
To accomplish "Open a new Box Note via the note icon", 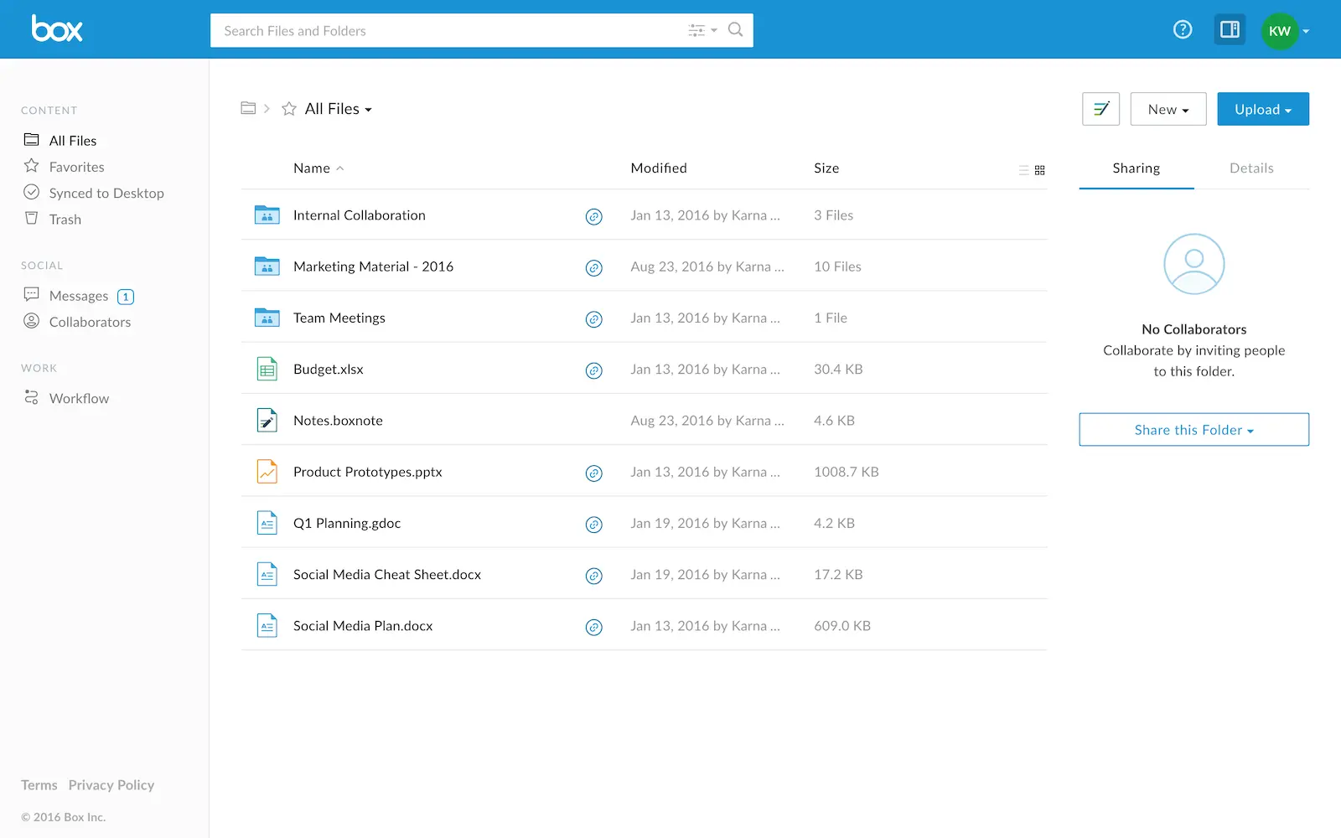I will 1100,109.
